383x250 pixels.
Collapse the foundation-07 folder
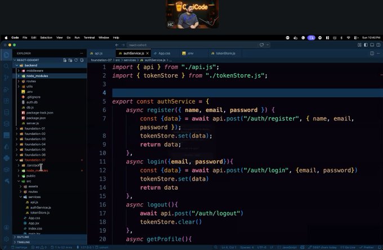coord(50,160)
